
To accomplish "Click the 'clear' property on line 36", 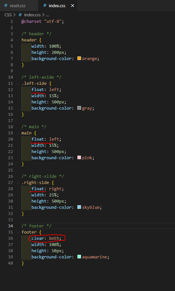I will pyautogui.click(x=38, y=238).
